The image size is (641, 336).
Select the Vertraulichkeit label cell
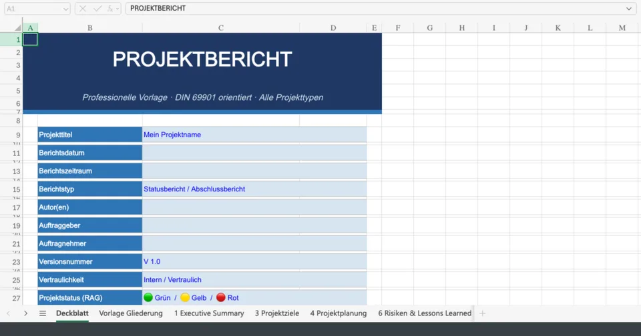pyautogui.click(x=90, y=279)
